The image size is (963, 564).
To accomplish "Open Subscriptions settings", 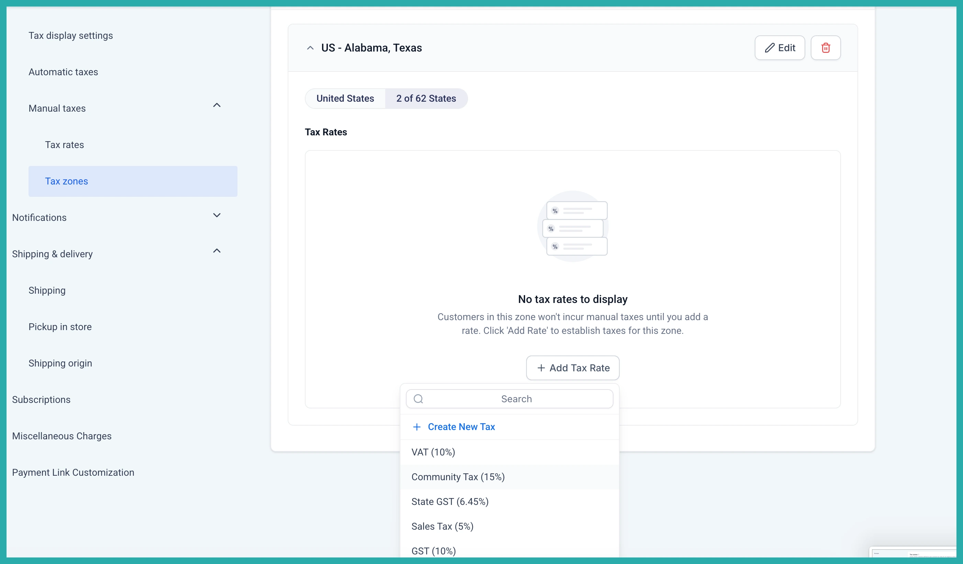I will click(x=41, y=399).
